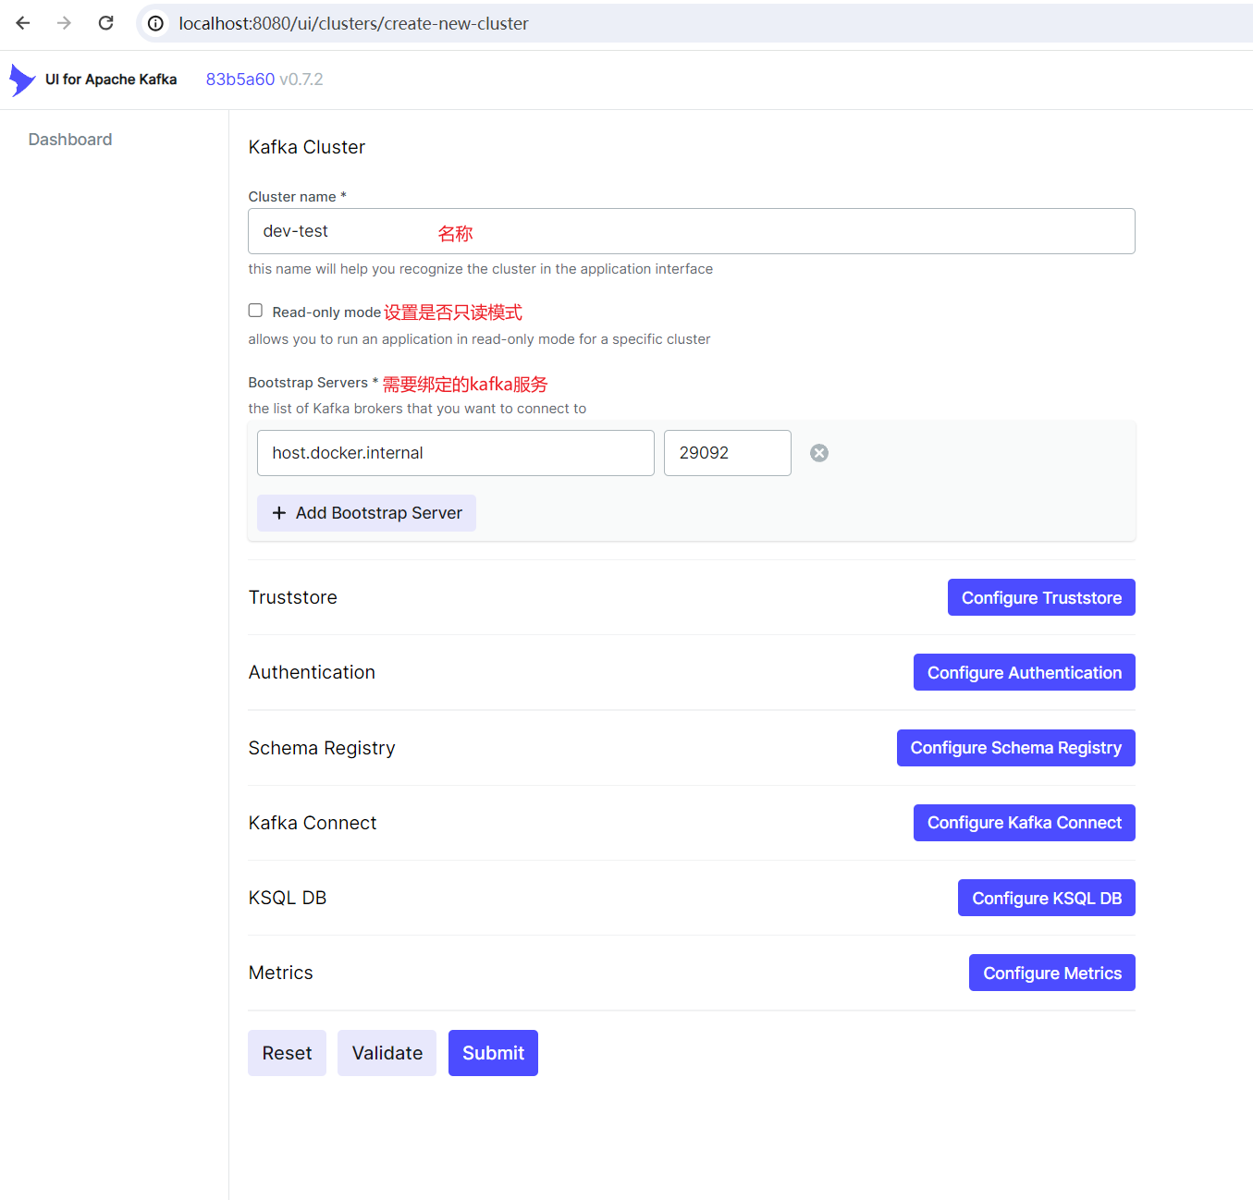
Task: Click the Schema Registry section label
Action: pyautogui.click(x=322, y=748)
